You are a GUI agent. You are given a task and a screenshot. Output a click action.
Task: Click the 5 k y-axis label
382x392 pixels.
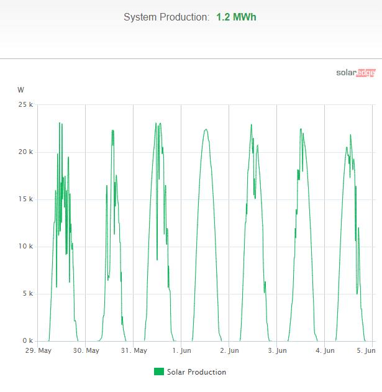click(28, 294)
